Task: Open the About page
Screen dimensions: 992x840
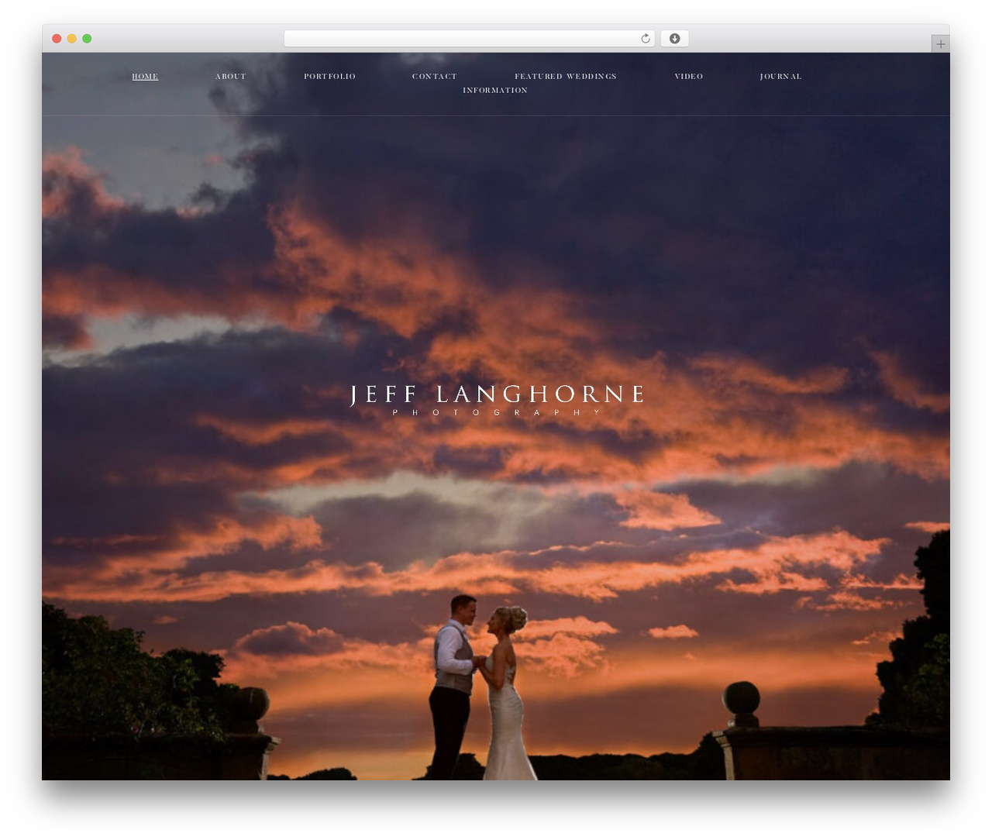Action: [230, 77]
